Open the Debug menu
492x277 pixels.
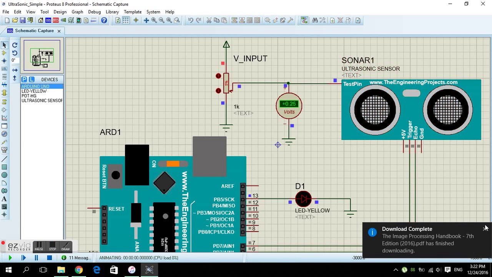(x=94, y=12)
